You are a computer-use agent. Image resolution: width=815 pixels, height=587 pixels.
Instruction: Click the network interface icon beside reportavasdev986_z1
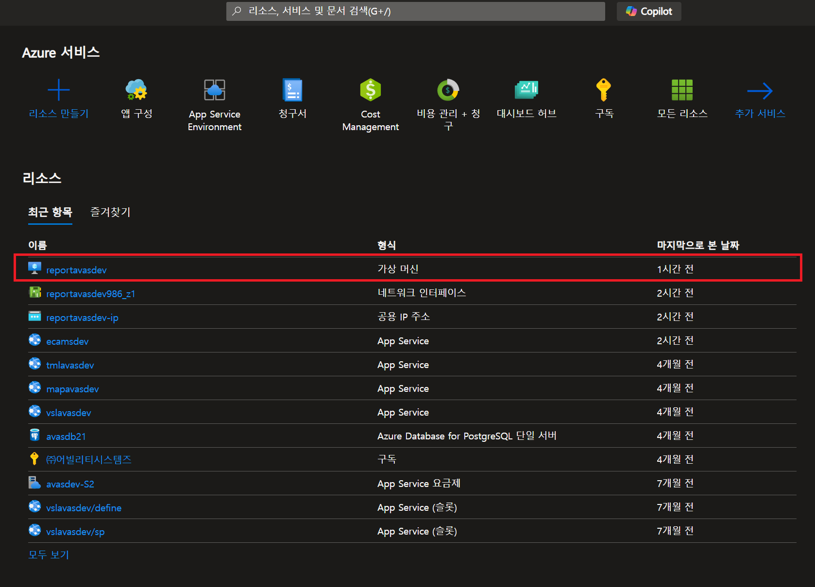(x=35, y=292)
